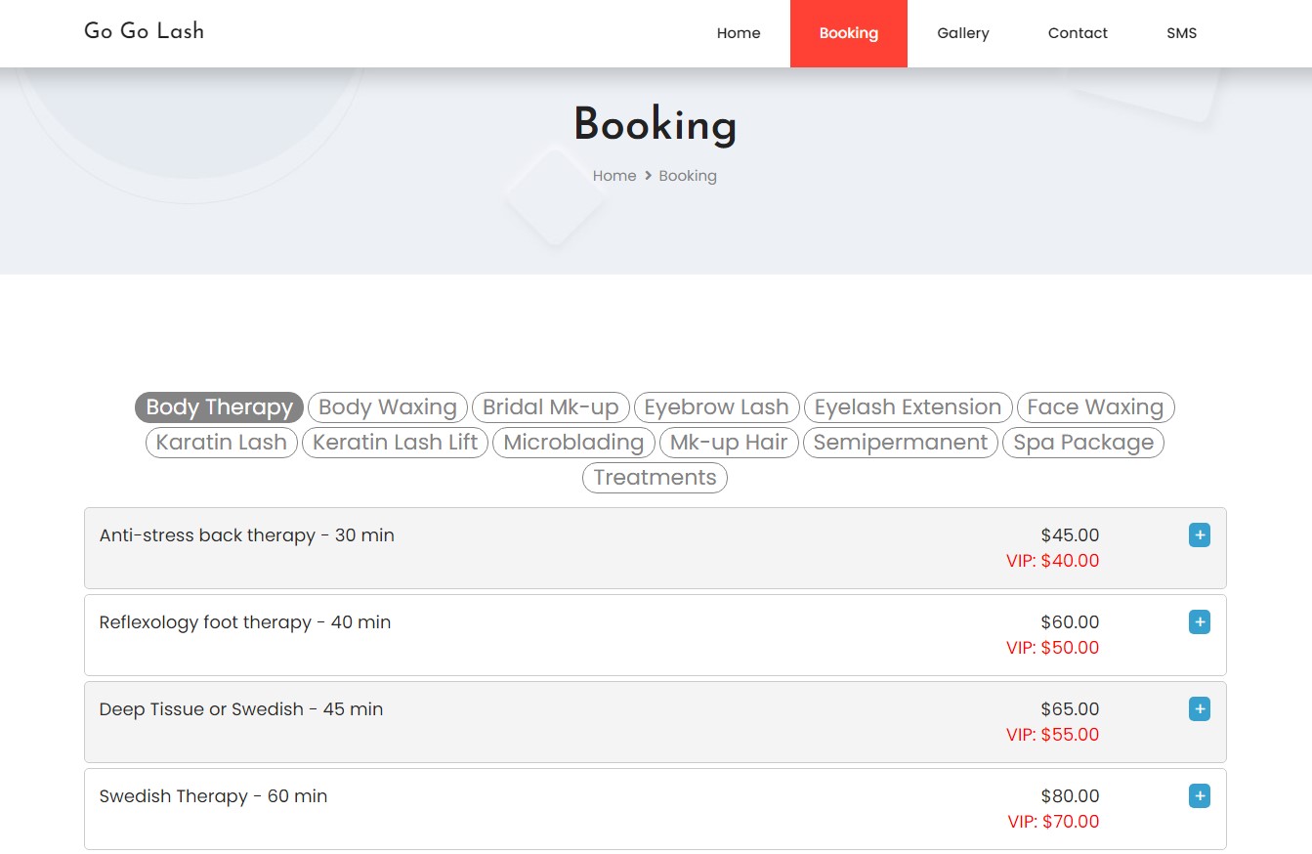Click plus icon beside Swedish Therapy 60 min
Viewport: 1312px width, 854px height.
coord(1199,796)
